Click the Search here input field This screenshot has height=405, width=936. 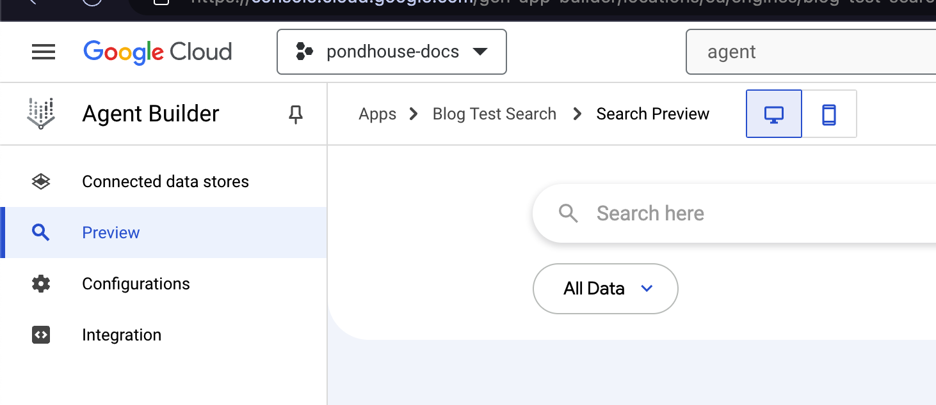[x=736, y=213]
